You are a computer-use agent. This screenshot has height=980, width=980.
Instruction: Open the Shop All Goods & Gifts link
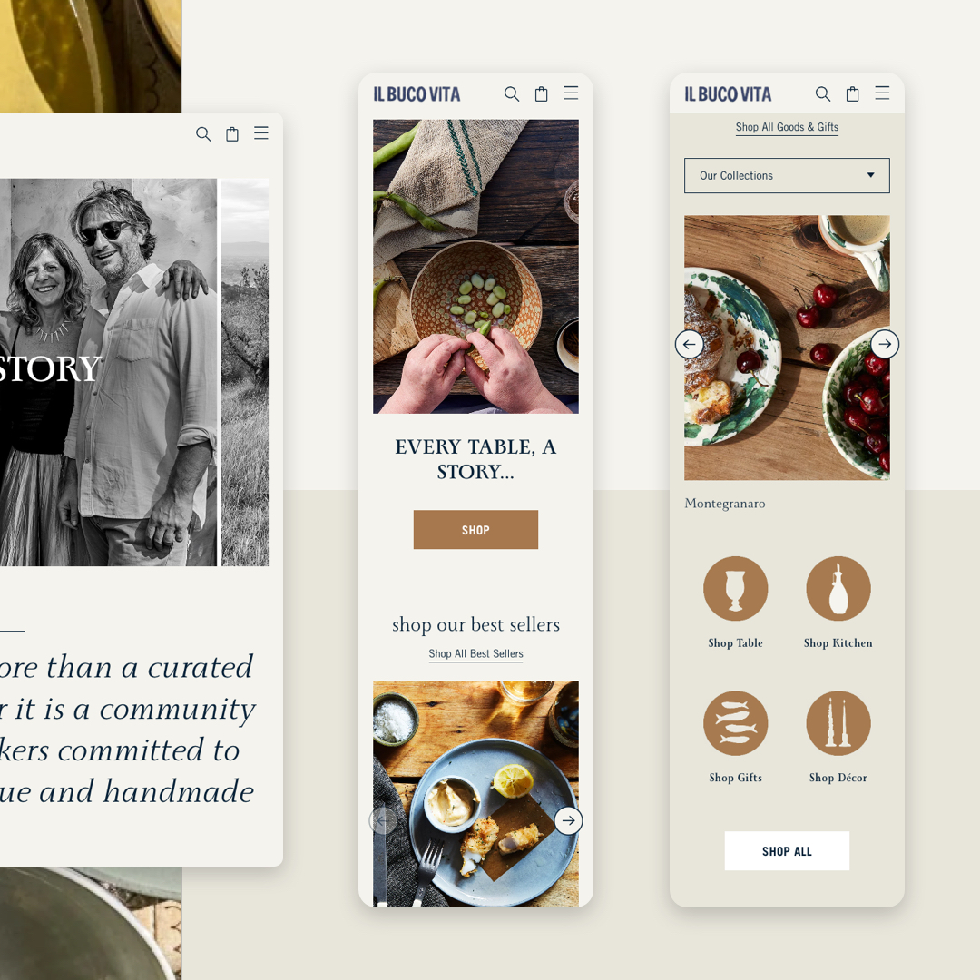click(787, 127)
